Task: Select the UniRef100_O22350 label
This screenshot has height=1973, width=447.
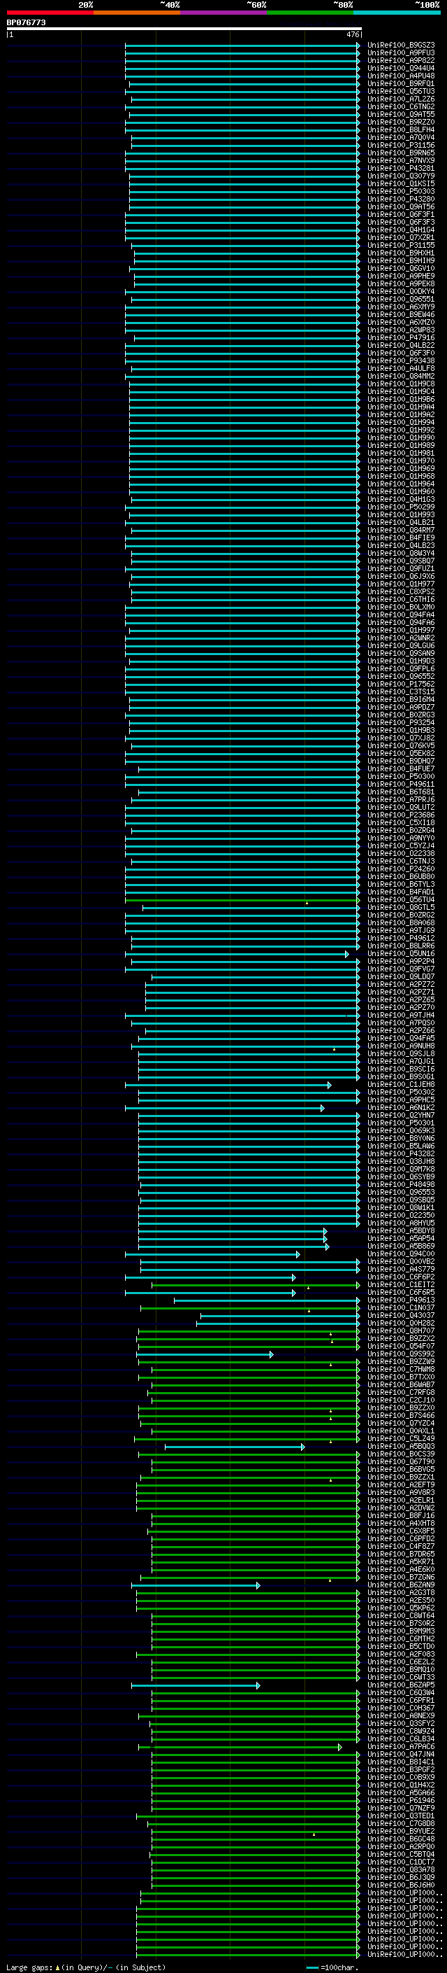Action: pyautogui.click(x=401, y=1216)
